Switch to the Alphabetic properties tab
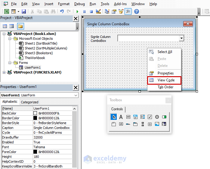The image size is (210, 169). coord(10,102)
